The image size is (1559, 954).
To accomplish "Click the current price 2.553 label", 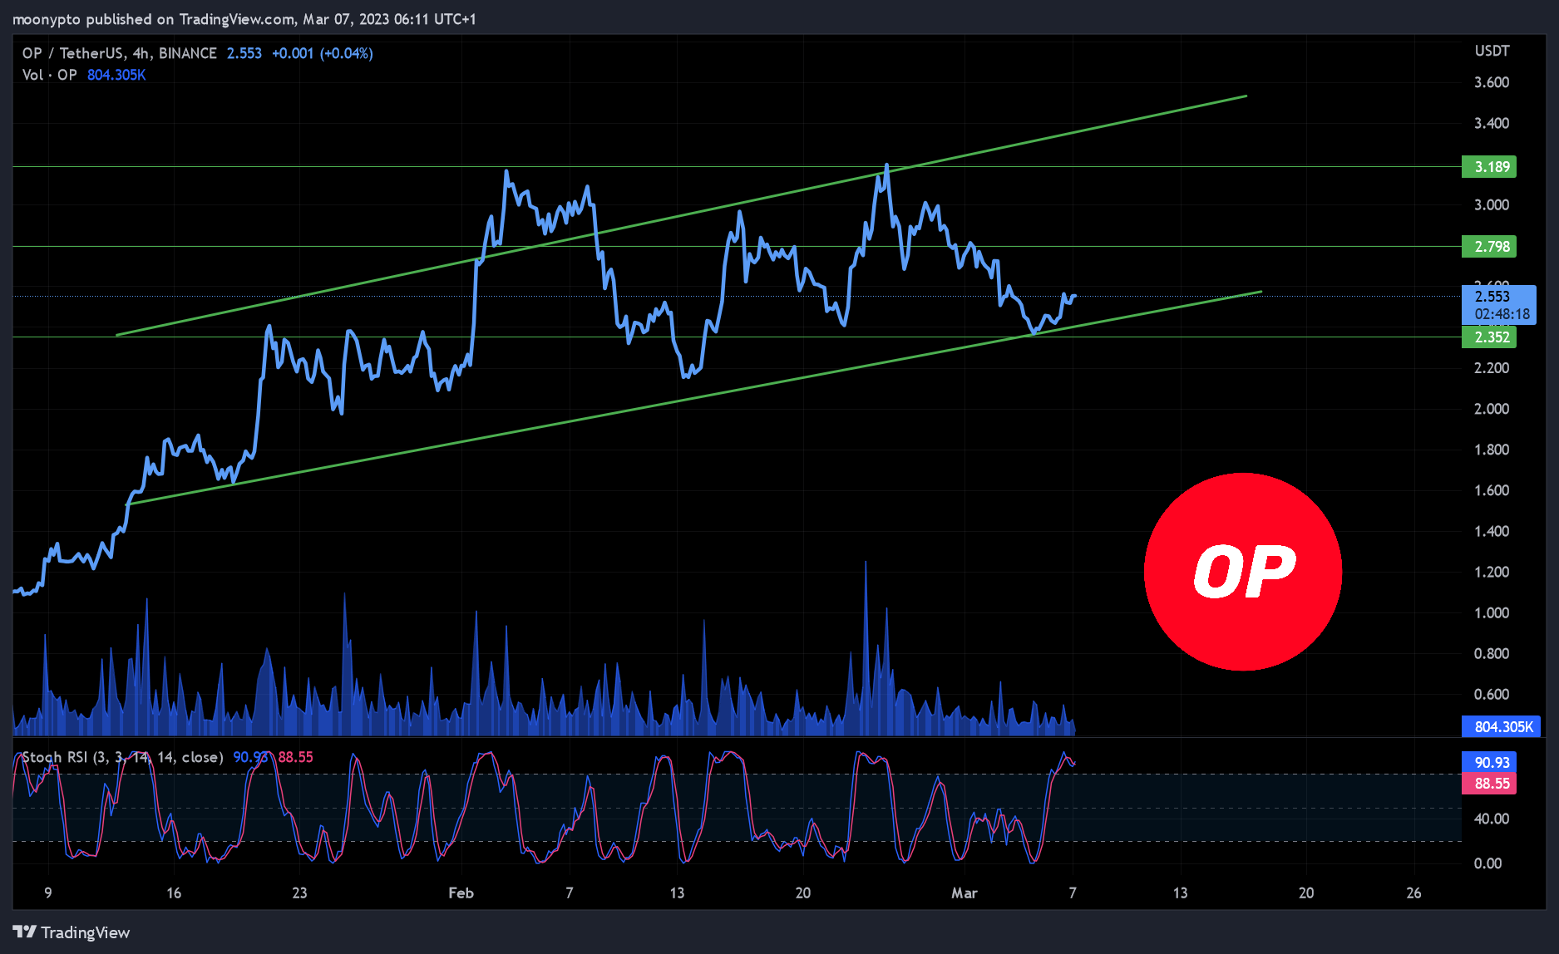I will click(x=1492, y=297).
